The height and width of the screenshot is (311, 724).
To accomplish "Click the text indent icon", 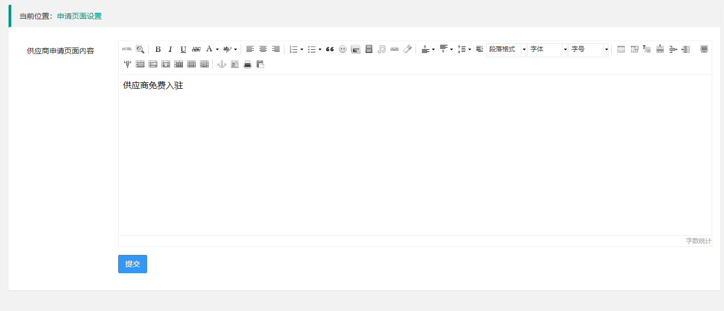I will point(479,49).
